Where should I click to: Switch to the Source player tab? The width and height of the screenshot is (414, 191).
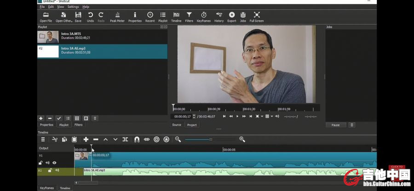click(x=177, y=125)
